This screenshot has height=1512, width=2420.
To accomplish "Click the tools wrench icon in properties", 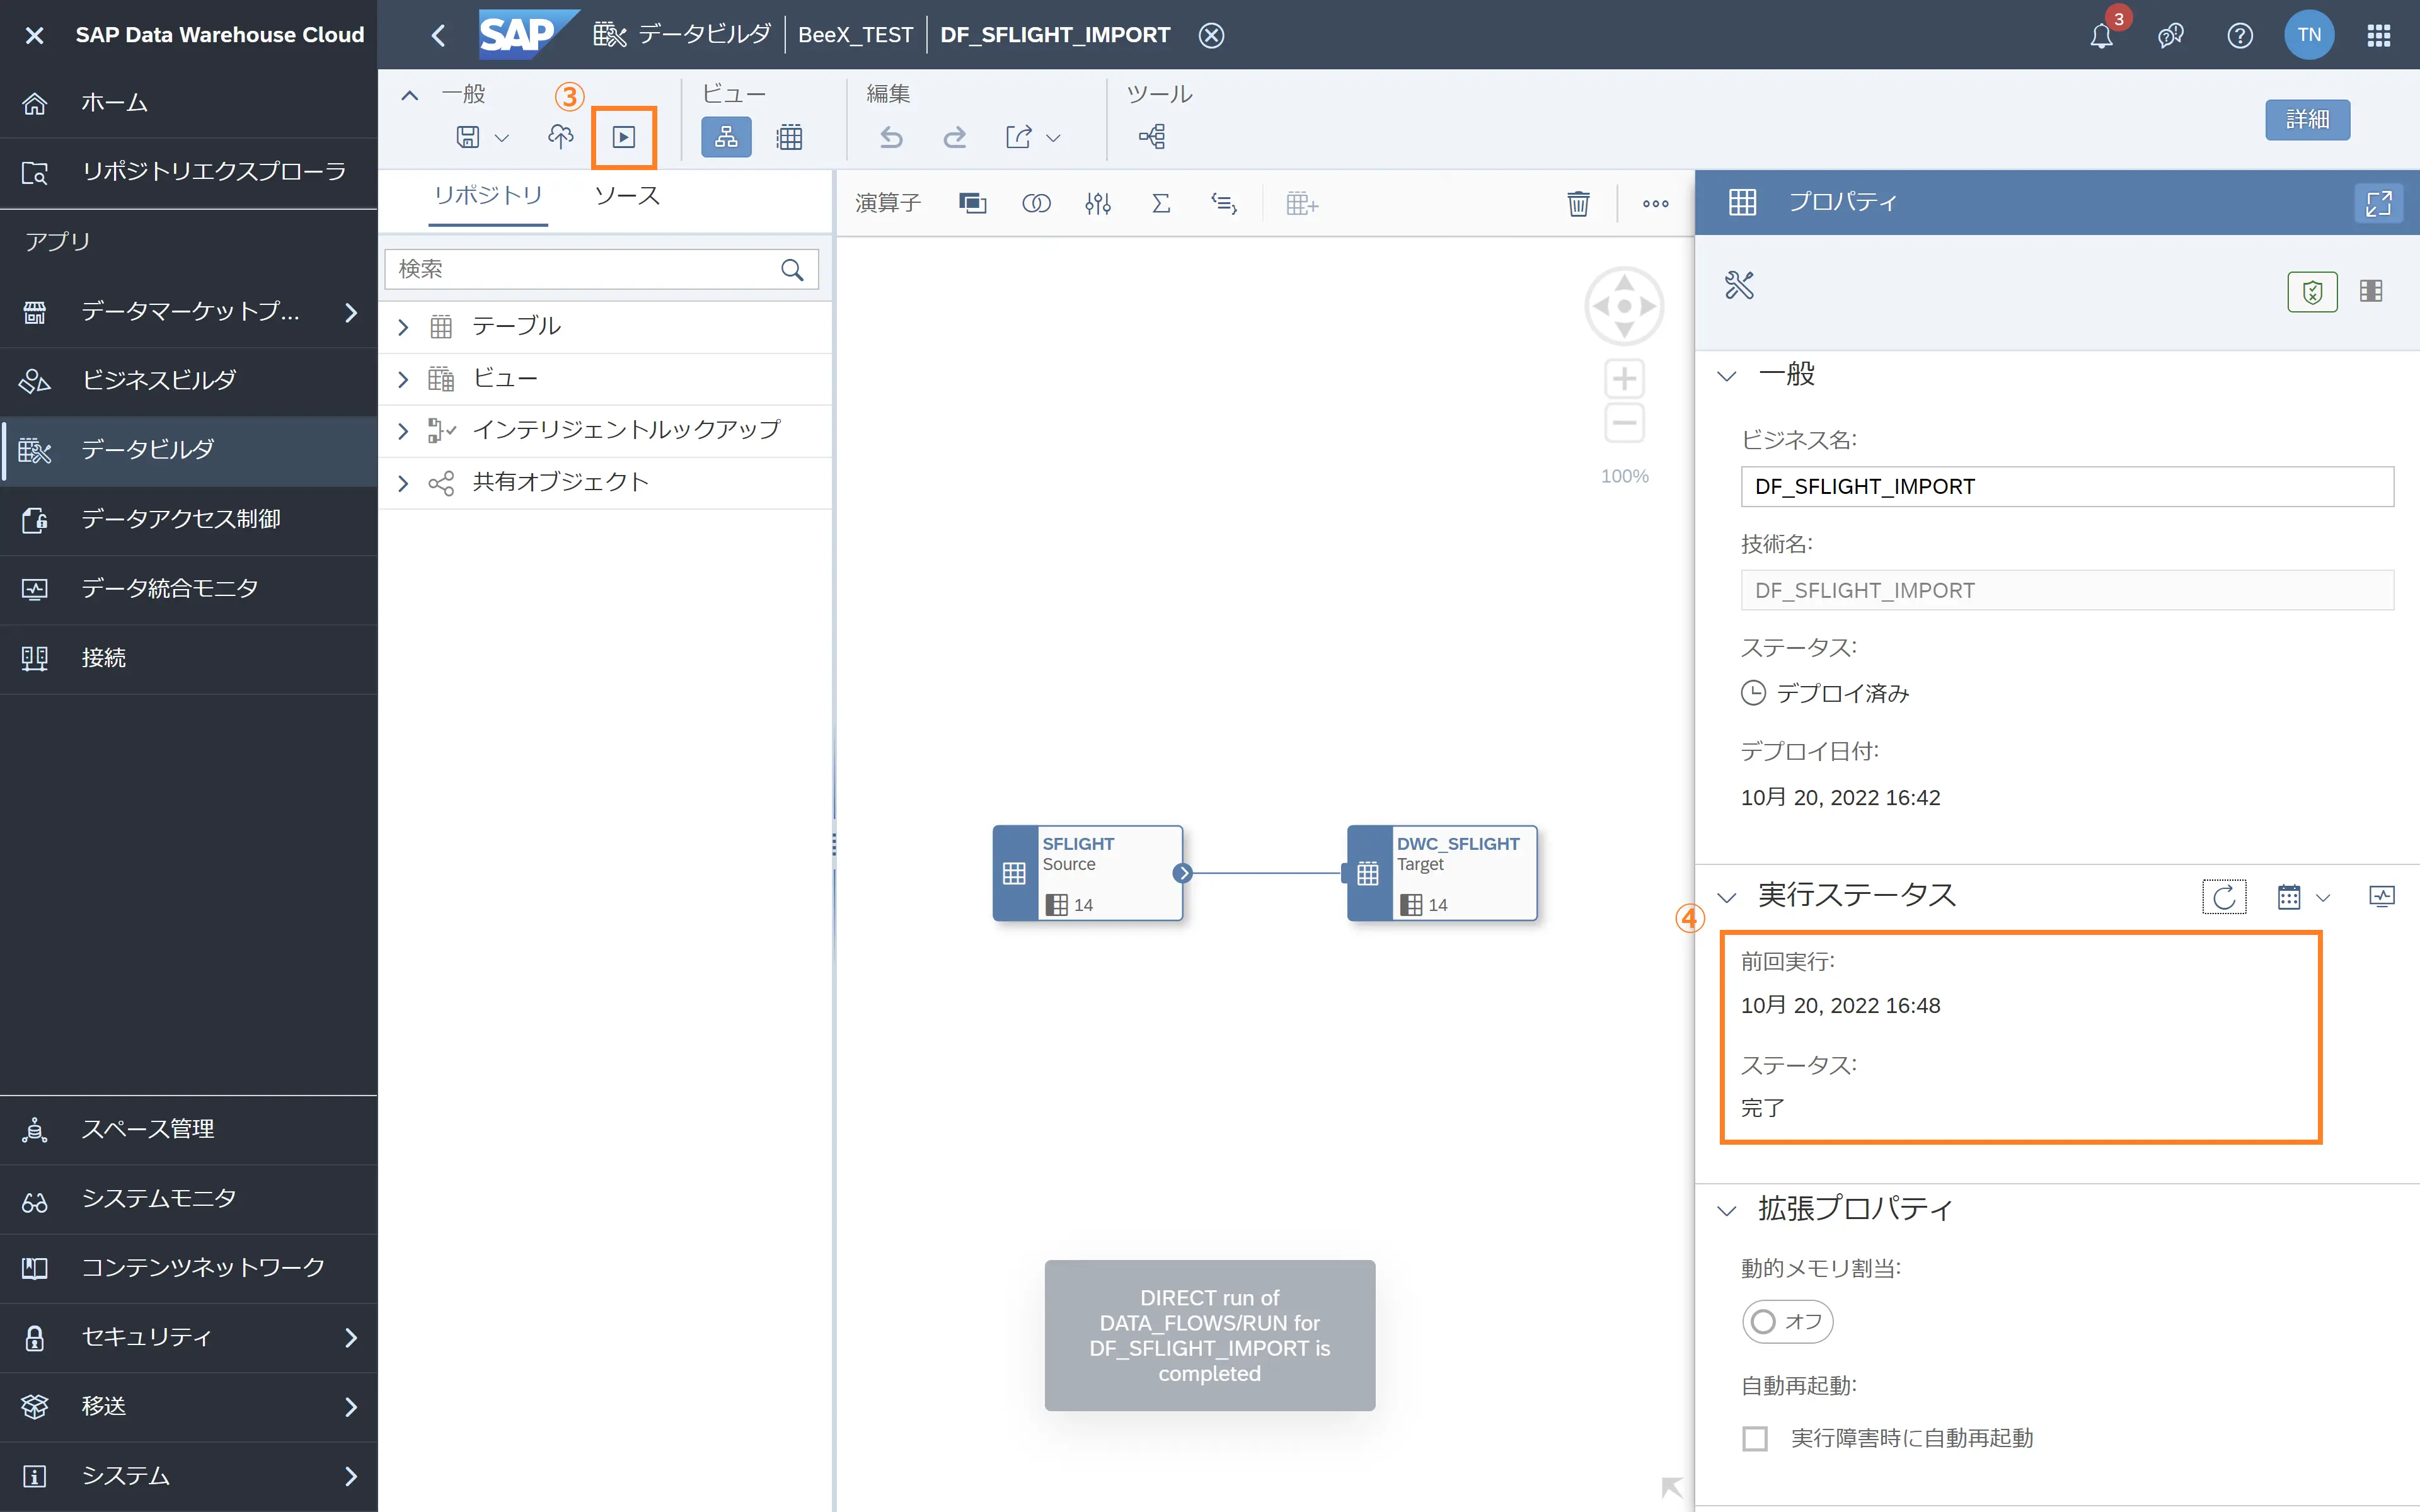I will tap(1739, 286).
